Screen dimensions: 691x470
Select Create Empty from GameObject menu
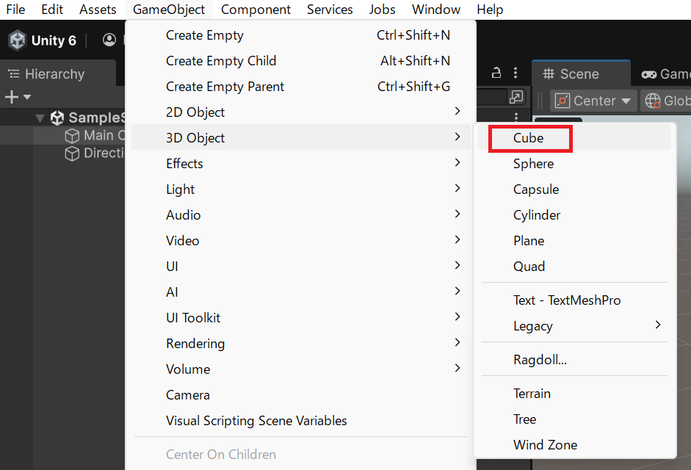(205, 35)
